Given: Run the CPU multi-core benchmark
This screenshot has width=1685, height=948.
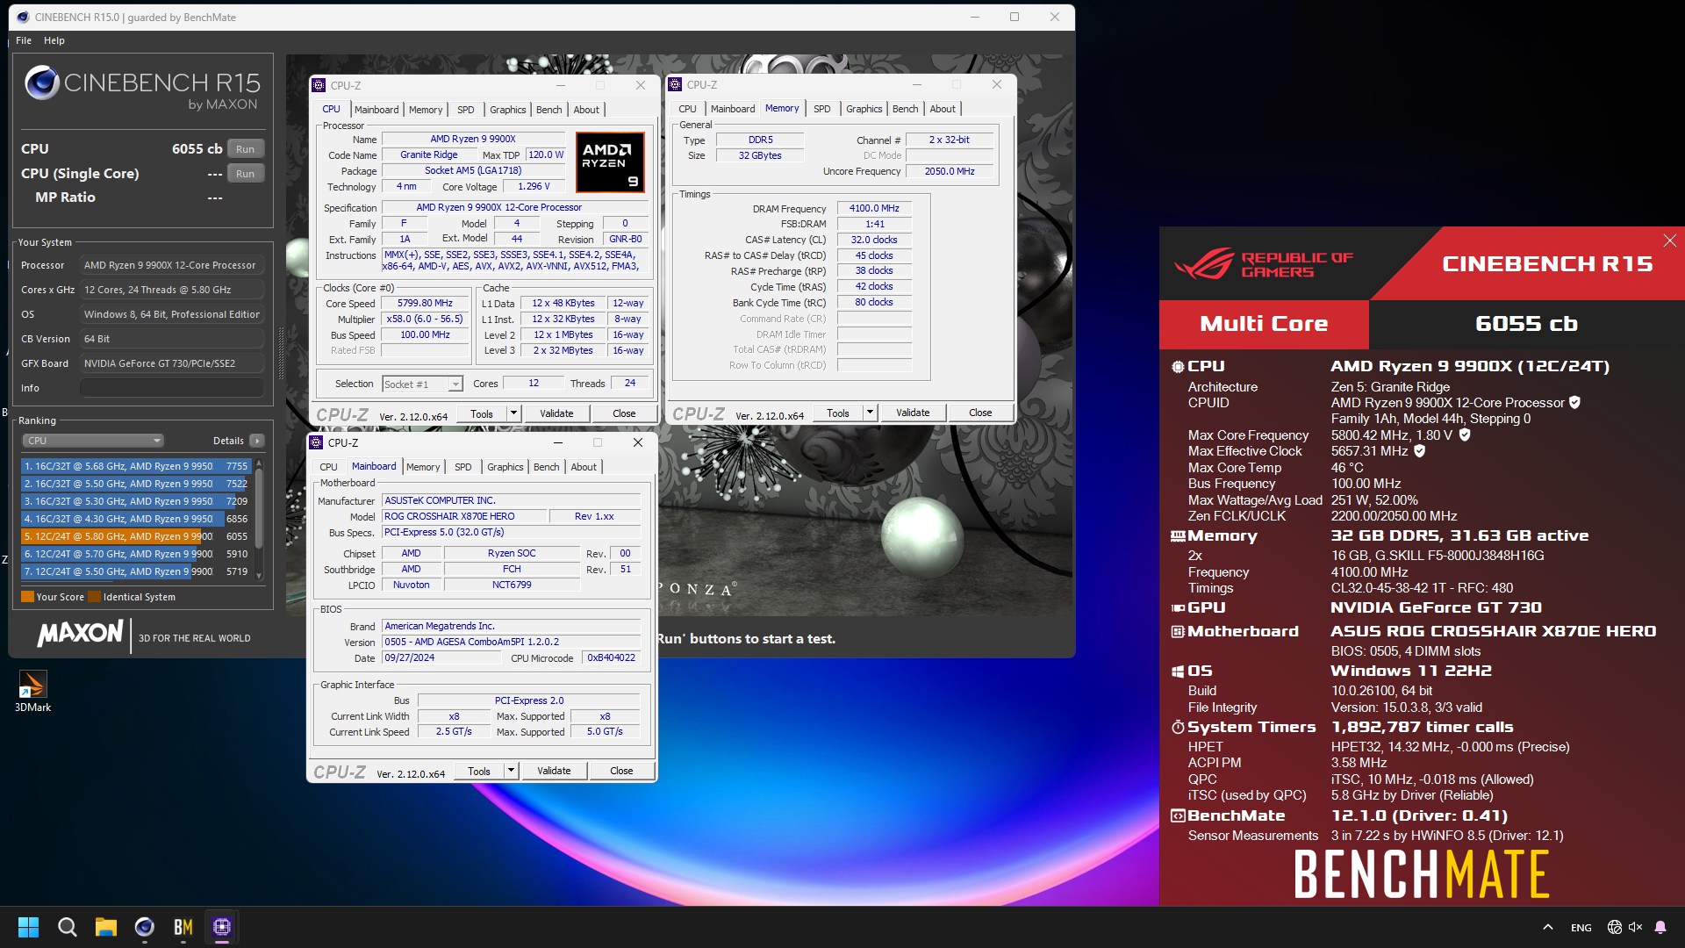Looking at the screenshot, I should coord(246,149).
